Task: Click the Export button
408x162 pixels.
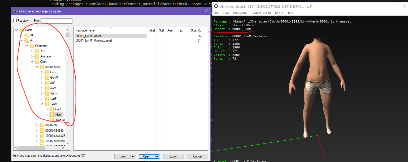Action: 173,156
